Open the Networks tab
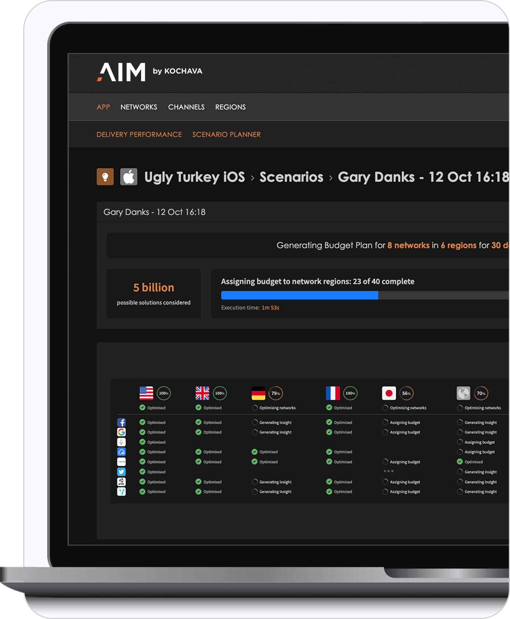Viewport: 510px width, 619px height. (139, 107)
